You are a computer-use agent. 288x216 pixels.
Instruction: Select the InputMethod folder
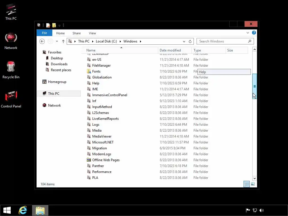click(x=102, y=107)
